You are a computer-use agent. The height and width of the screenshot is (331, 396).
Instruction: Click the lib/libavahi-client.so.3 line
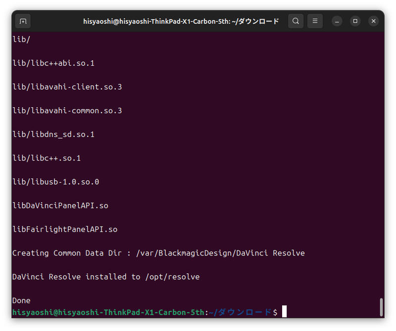pyautogui.click(x=67, y=87)
